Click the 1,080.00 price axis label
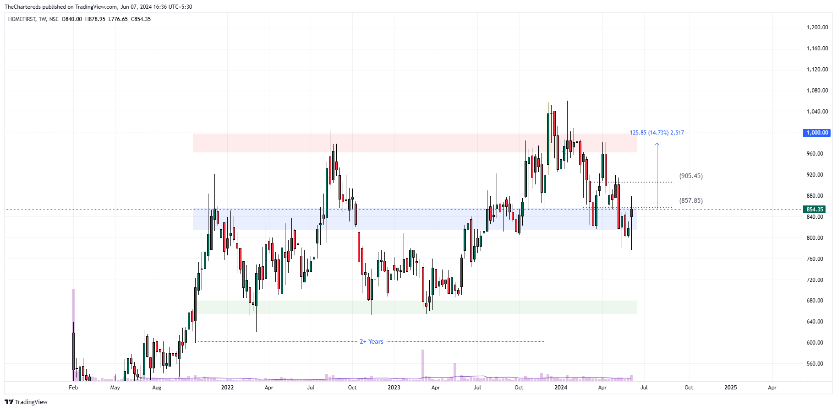Viewport: 837px width, 410px height. coord(817,91)
